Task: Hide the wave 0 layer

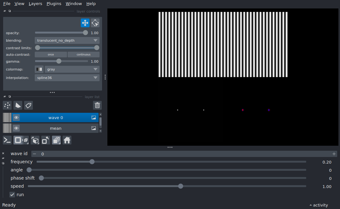Action: pyautogui.click(x=16, y=118)
